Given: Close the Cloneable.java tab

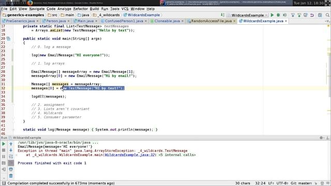Looking at the screenshot, I should click(x=183, y=21).
